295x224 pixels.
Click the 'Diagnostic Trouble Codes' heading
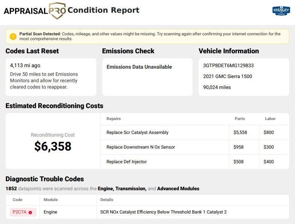tap(44, 179)
